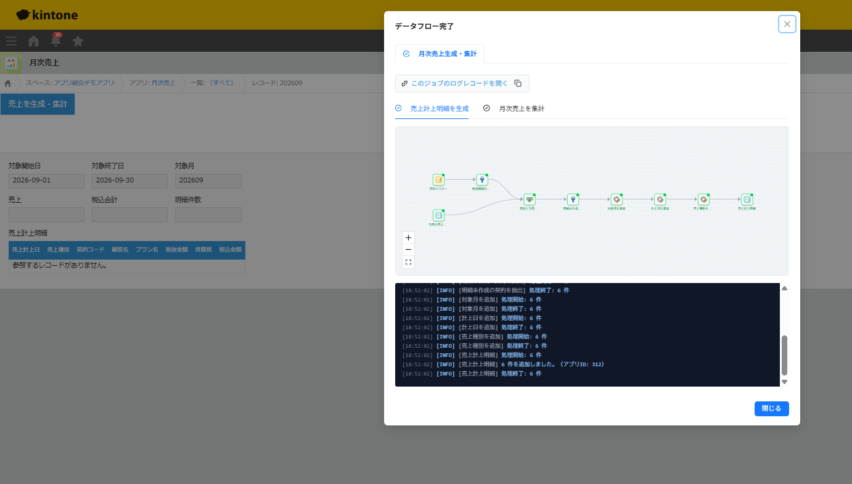Click the 売上を生成・集計 button

pyautogui.click(x=38, y=104)
